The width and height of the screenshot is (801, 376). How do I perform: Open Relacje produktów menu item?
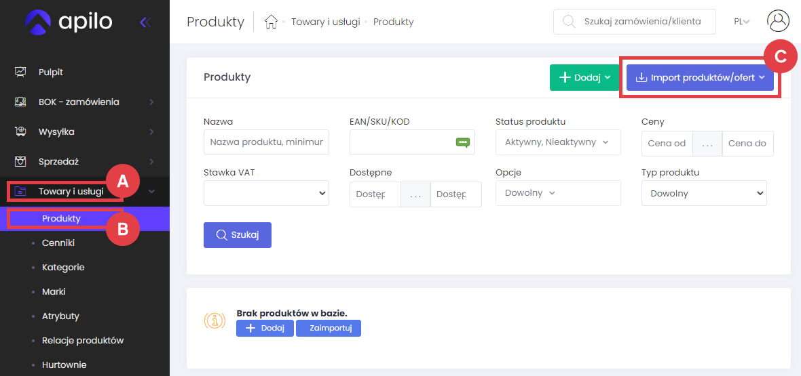pyautogui.click(x=83, y=340)
